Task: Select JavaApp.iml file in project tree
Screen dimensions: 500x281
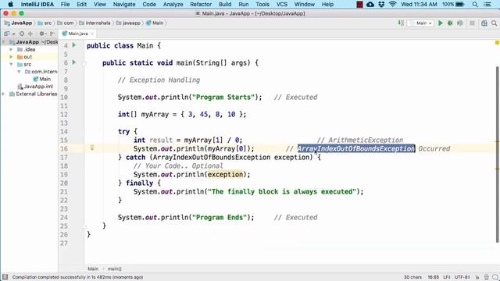Action: [x=35, y=87]
